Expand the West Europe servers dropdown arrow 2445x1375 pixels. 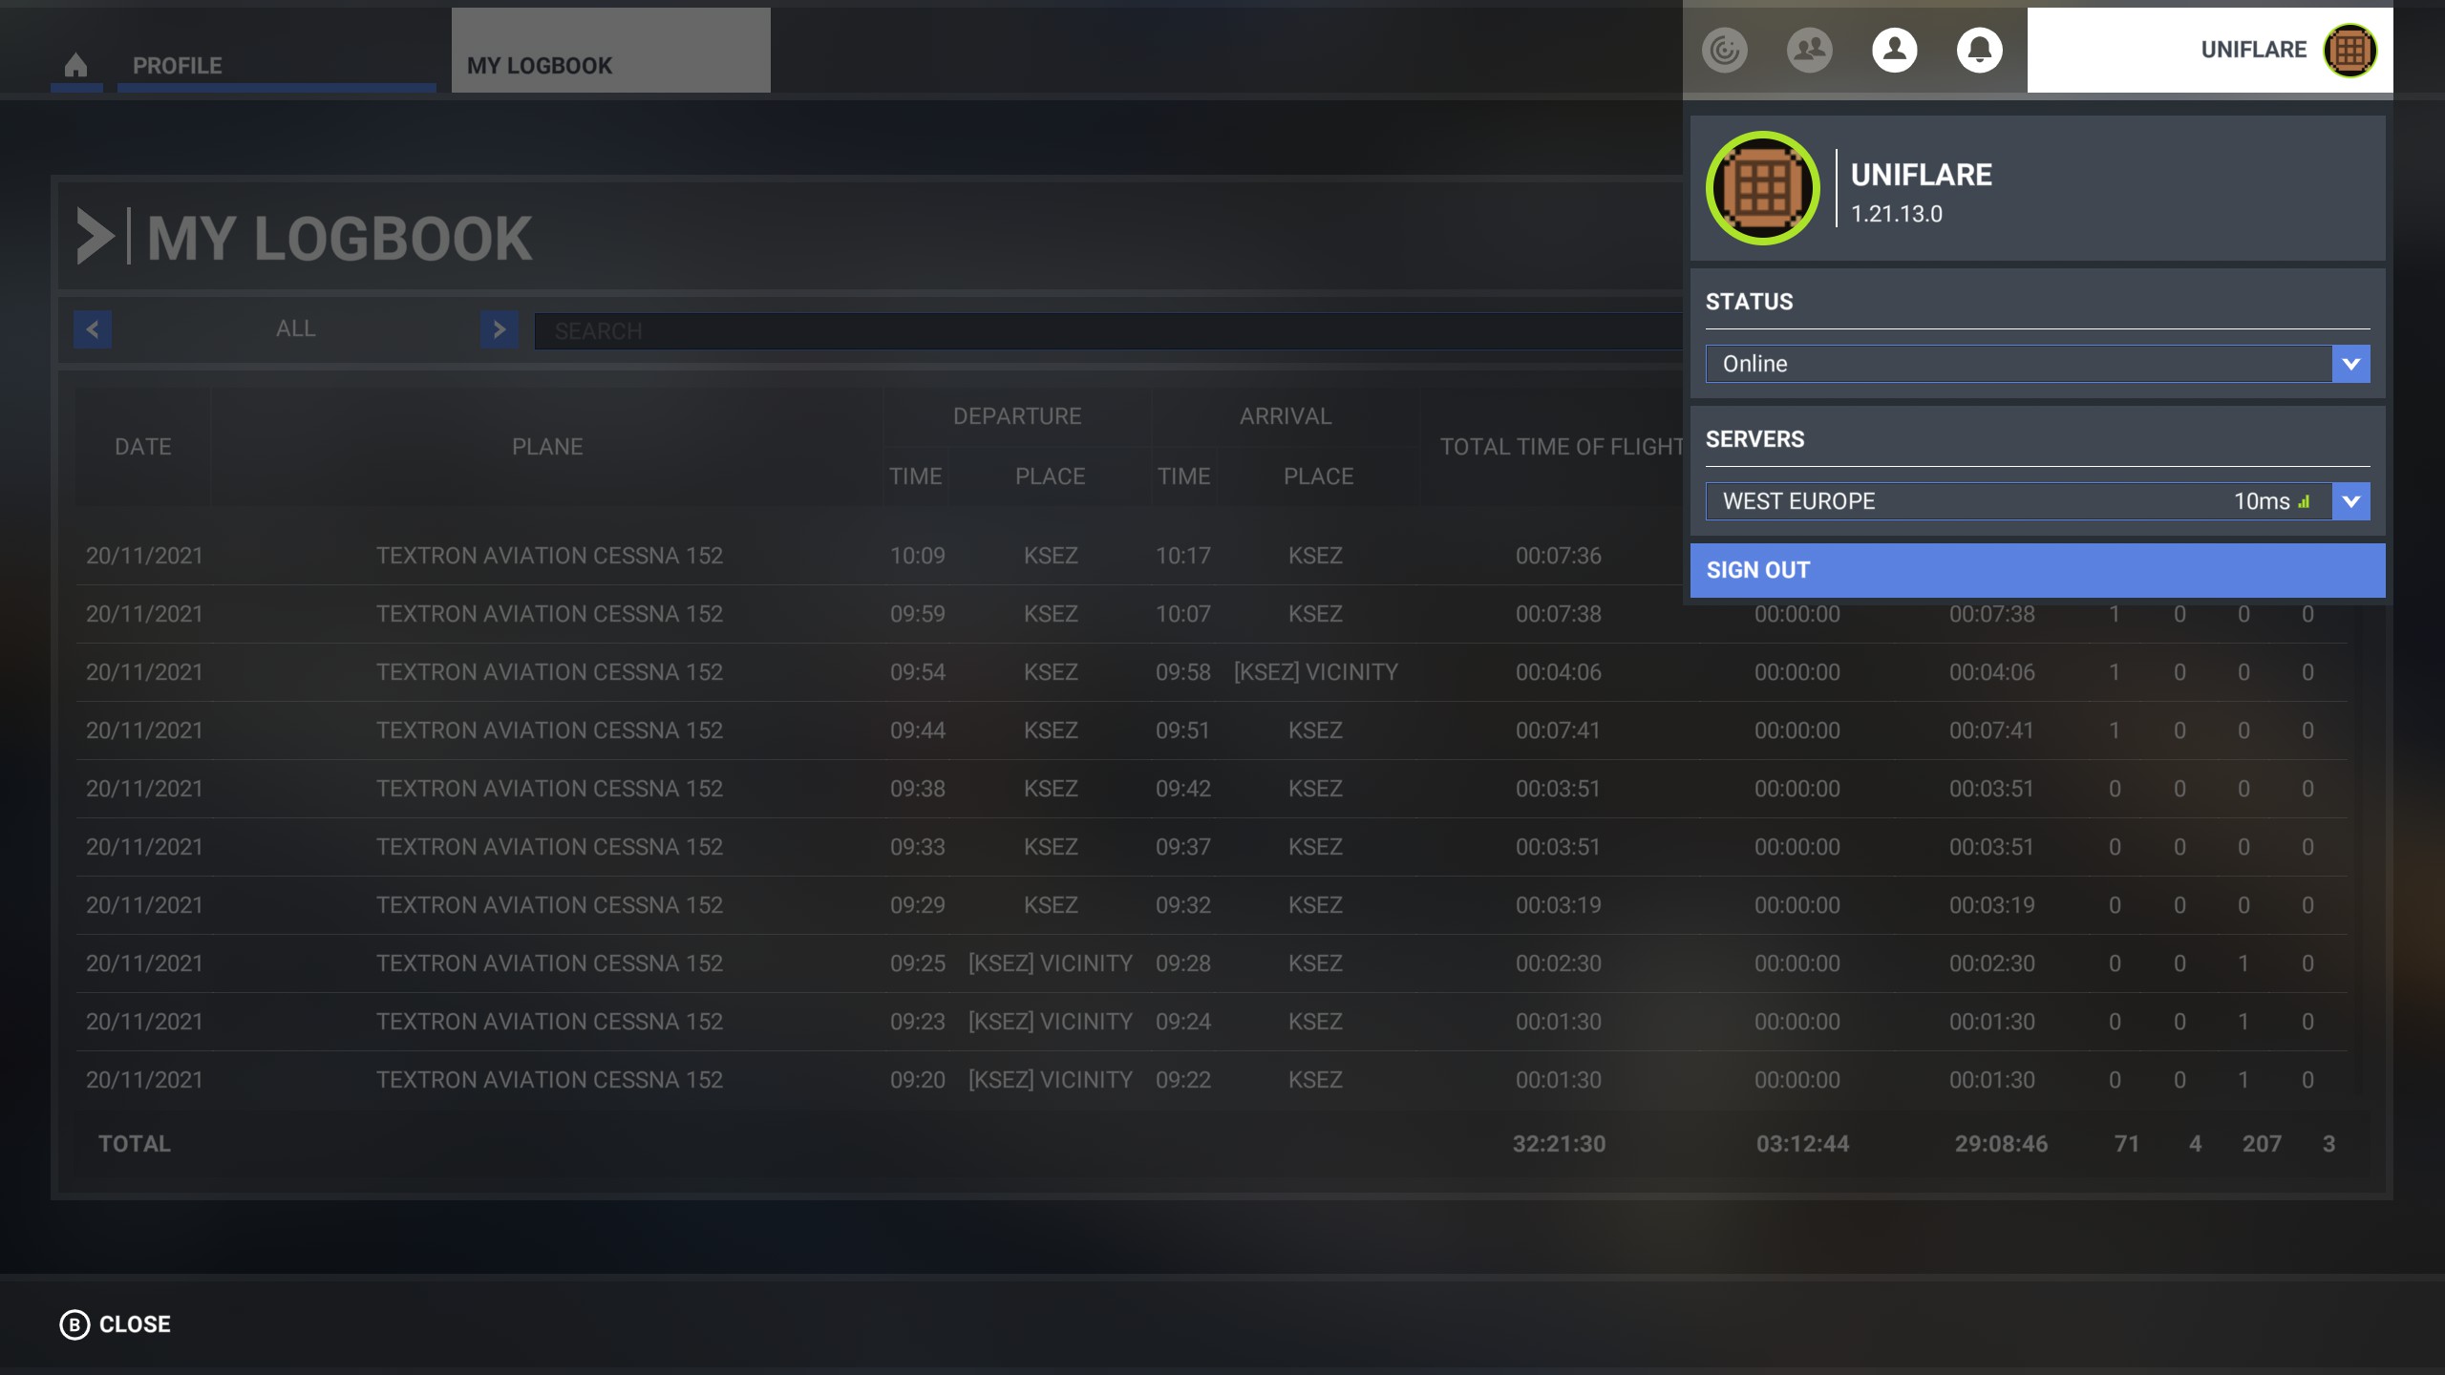(x=2350, y=501)
